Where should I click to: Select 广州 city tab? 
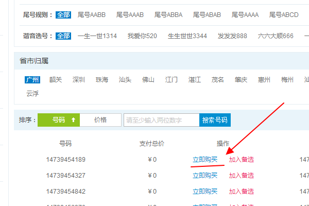pyautogui.click(x=32, y=80)
